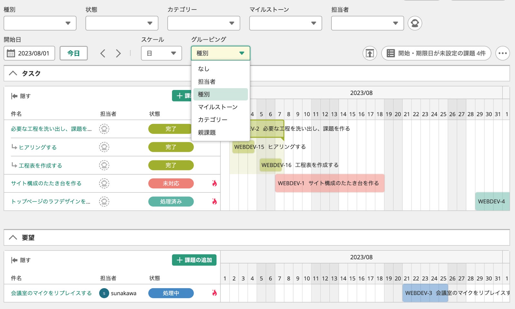Screen dimensions: 515x309
Task: Click fire priority icon for サイト構成のたたき台を作る
Action: click(x=214, y=183)
